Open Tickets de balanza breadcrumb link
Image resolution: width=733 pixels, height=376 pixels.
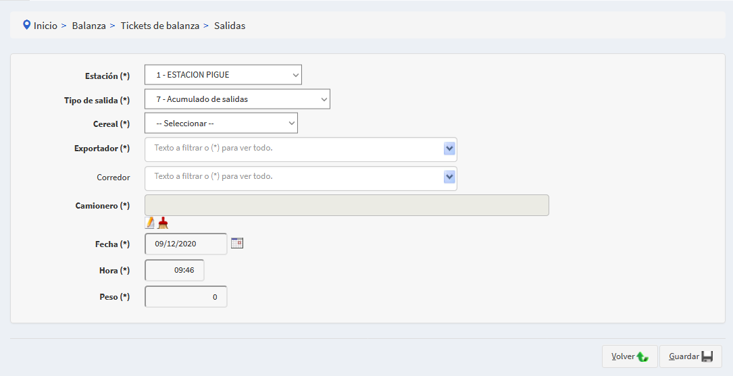click(160, 26)
